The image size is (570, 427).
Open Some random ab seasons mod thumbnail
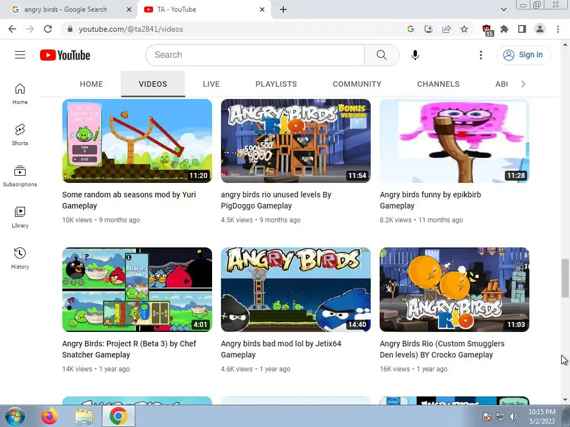tap(137, 141)
